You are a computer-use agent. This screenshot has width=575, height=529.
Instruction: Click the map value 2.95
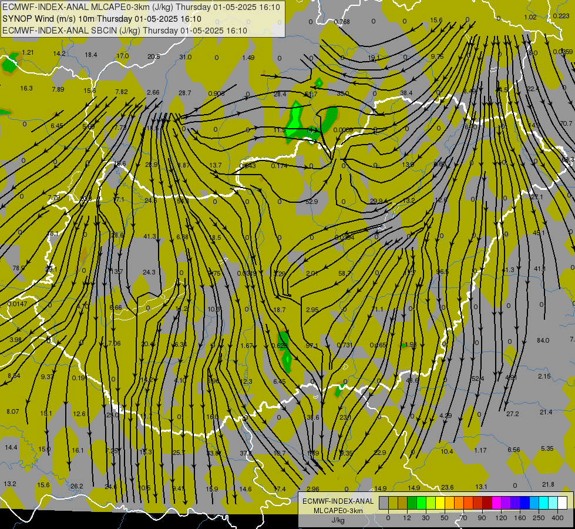[312, 310]
